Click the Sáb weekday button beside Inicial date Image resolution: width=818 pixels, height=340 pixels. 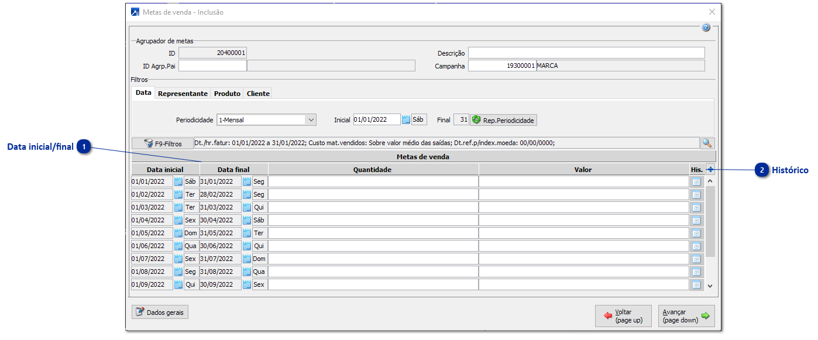(x=419, y=119)
